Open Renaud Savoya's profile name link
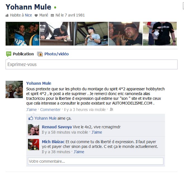The image size is (184, 175). pos(57,127)
